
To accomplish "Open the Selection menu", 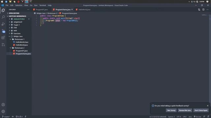I will 19,5.
